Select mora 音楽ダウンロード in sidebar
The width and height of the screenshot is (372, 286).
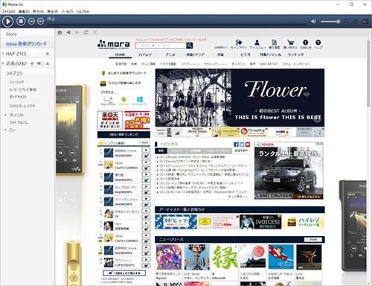point(27,44)
